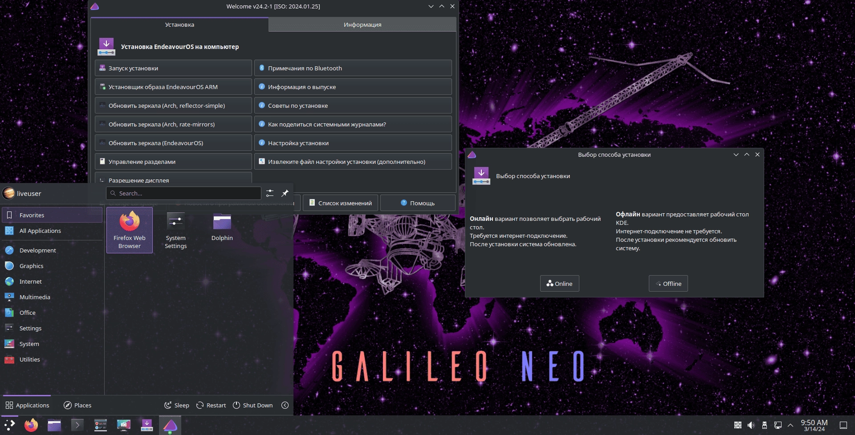Screen dimensions: 855x435
Task: Click the screenshot tool taskbar icon
Action: point(124,425)
